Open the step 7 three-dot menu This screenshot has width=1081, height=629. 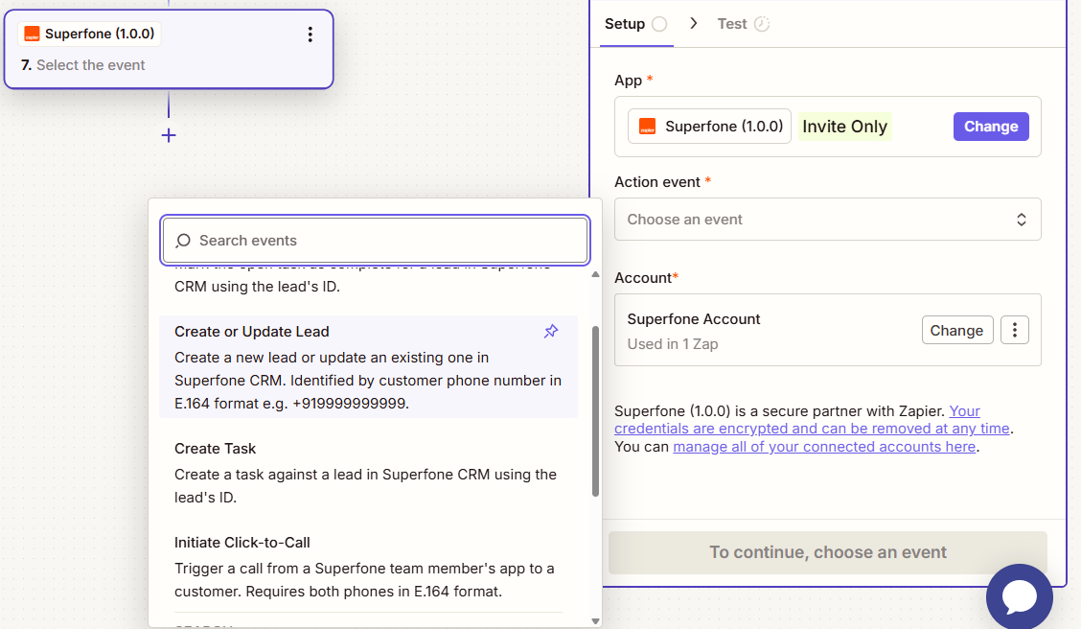click(310, 35)
